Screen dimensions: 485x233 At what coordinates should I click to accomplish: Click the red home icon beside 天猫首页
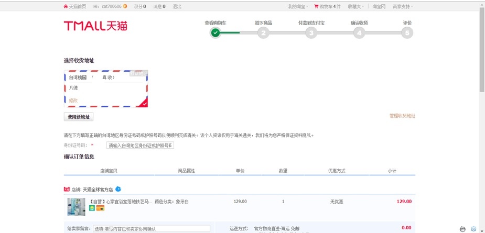pyautogui.click(x=66, y=6)
